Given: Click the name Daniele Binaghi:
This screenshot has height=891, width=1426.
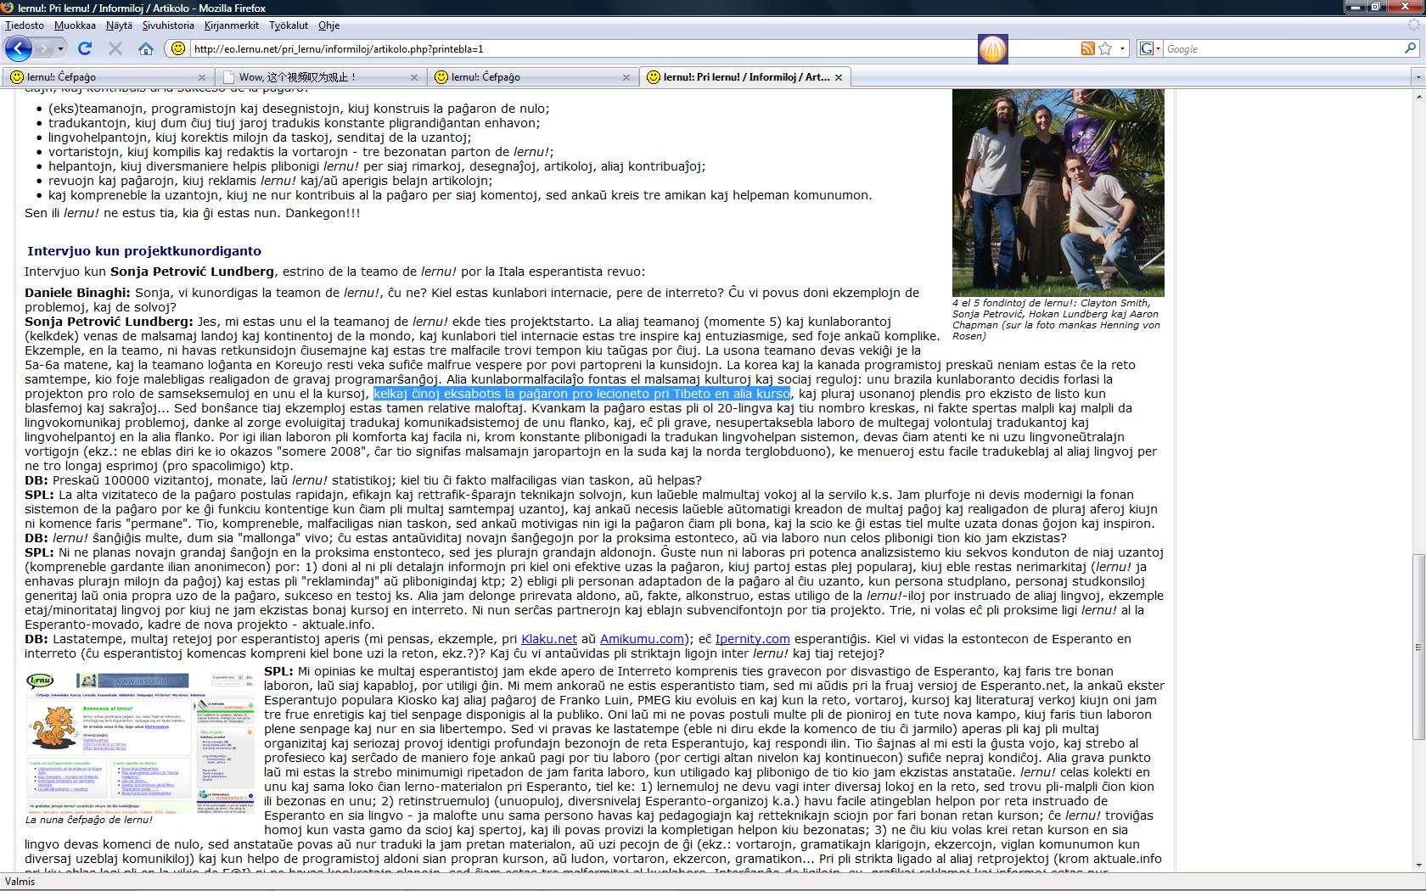Looking at the screenshot, I should [x=77, y=293].
